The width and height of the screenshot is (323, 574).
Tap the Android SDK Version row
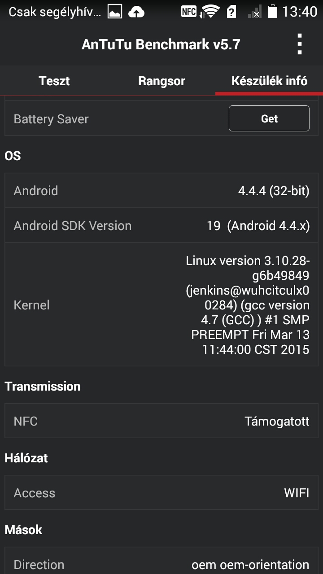(161, 226)
